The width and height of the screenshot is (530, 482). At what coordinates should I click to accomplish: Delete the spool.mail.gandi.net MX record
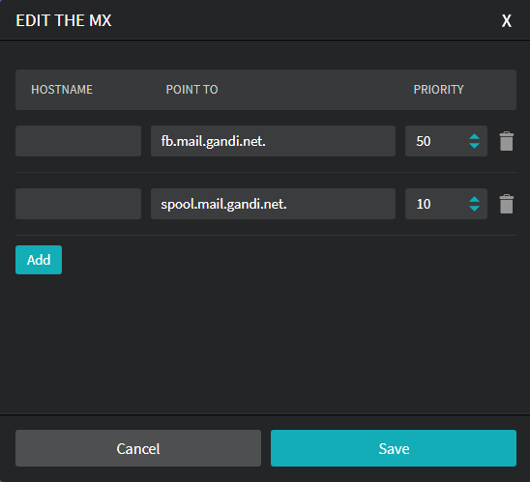(x=507, y=204)
